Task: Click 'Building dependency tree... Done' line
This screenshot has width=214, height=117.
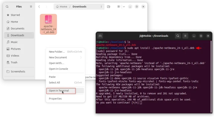Action: coord(119,57)
